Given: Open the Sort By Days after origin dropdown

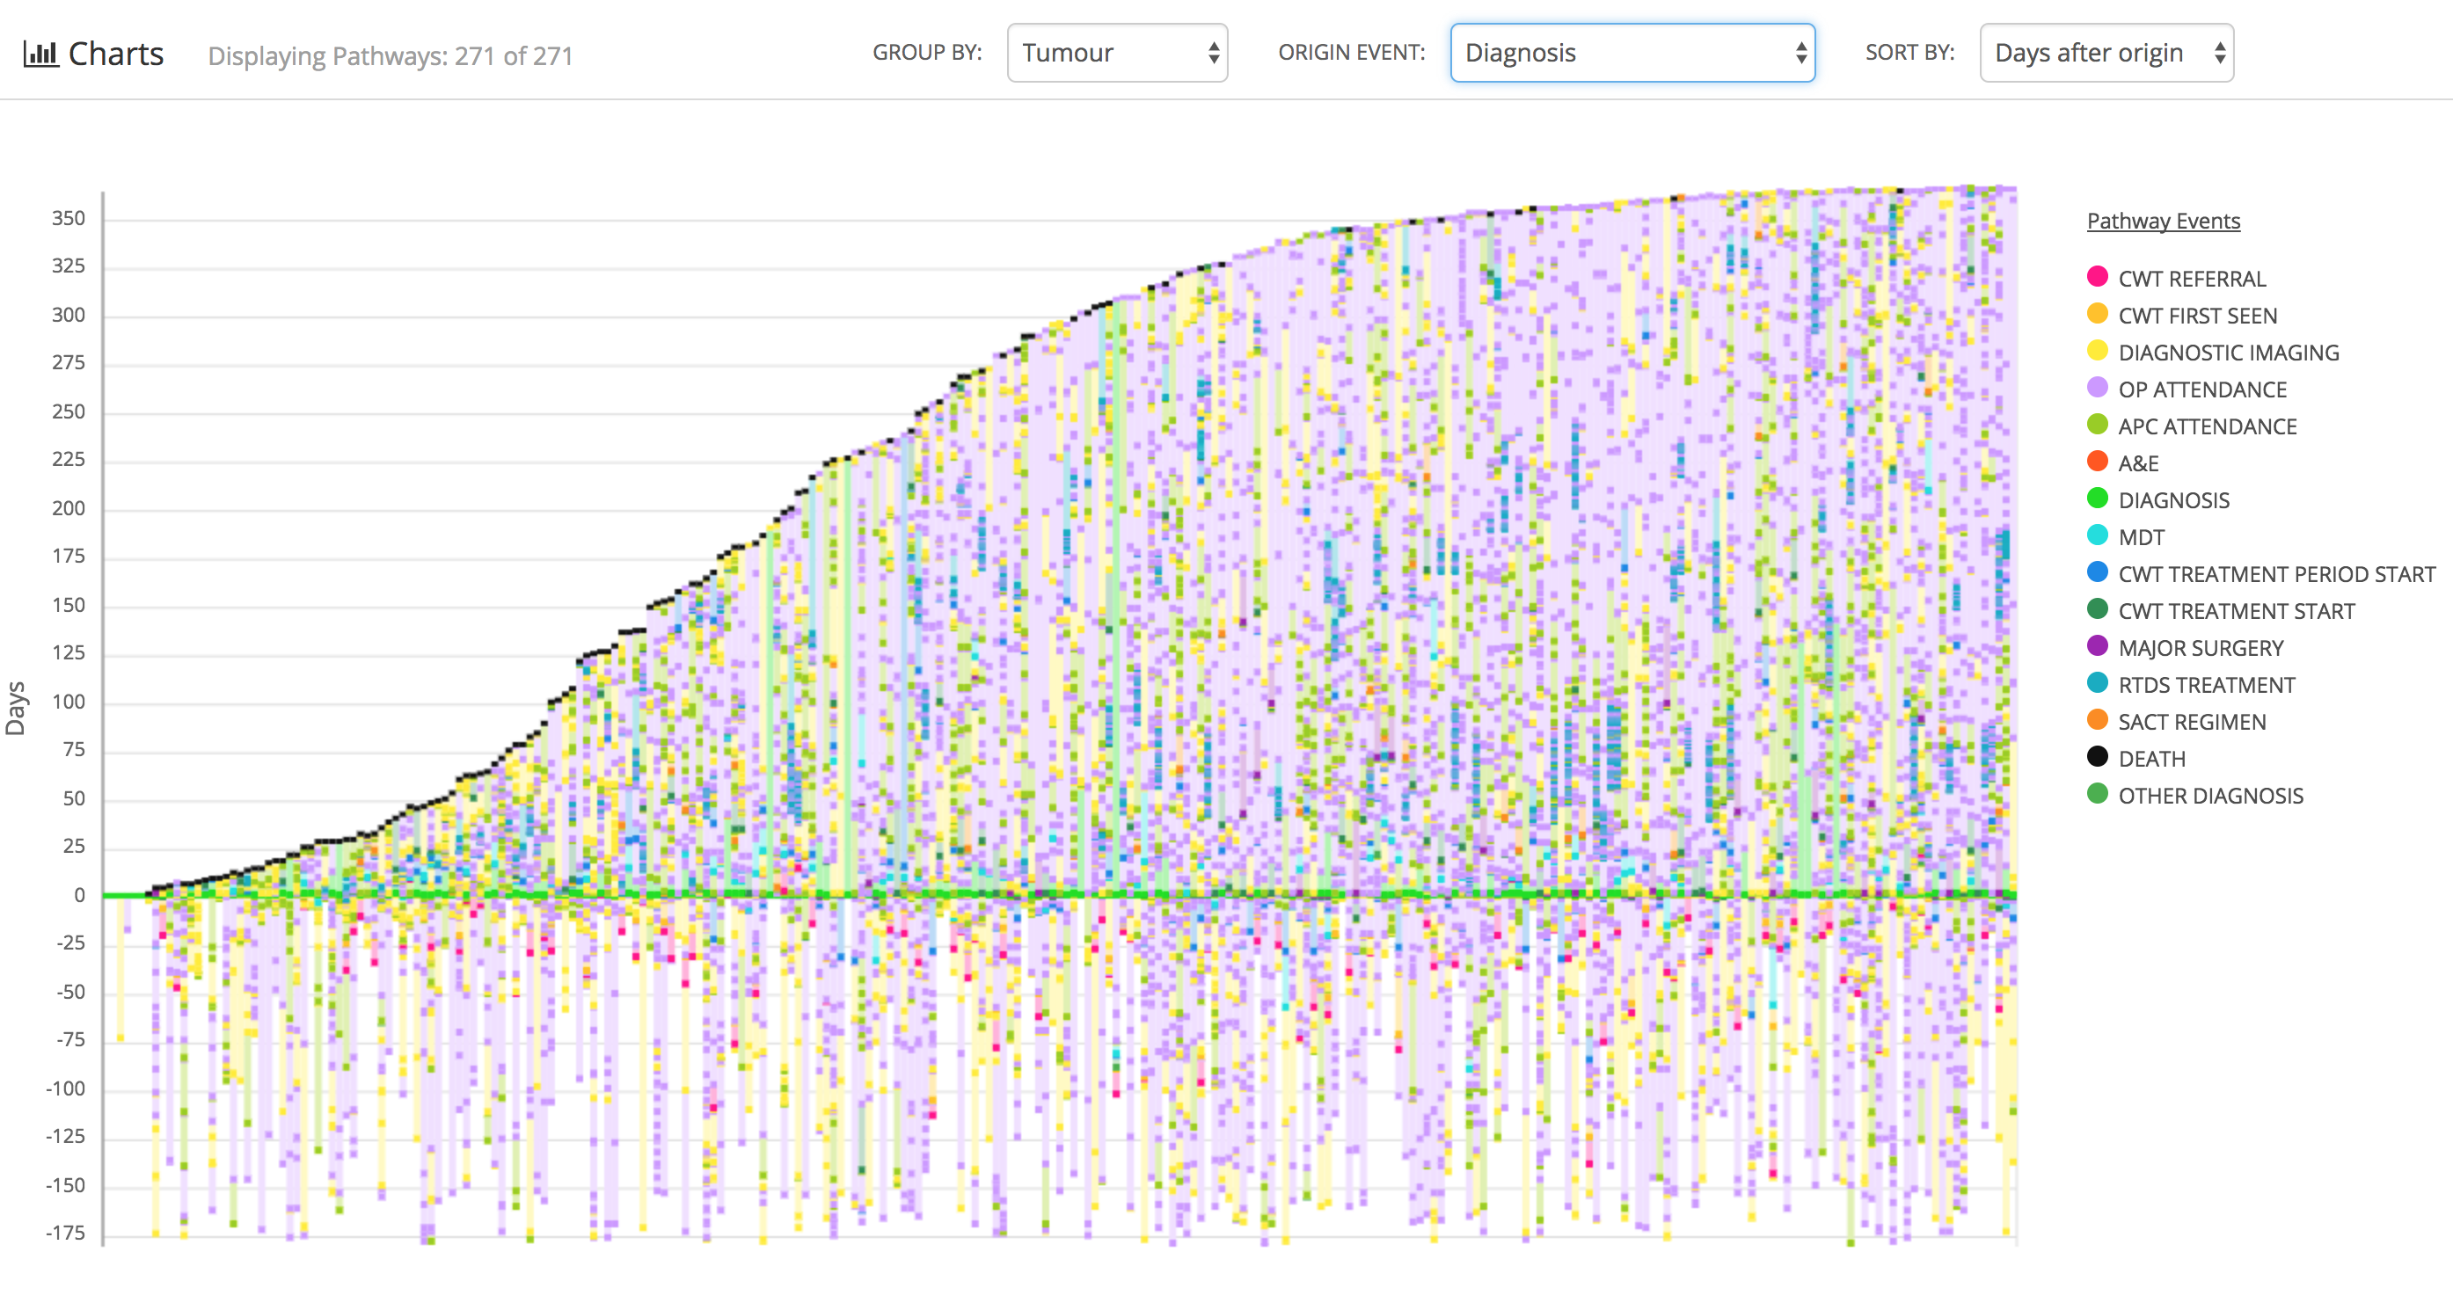Looking at the screenshot, I should pyautogui.click(x=2106, y=53).
